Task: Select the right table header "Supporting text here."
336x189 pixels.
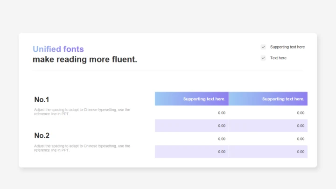Action: point(268,99)
